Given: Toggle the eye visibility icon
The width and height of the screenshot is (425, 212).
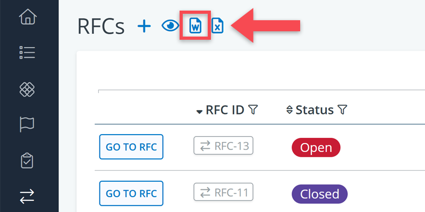Looking at the screenshot, I should point(170,25).
